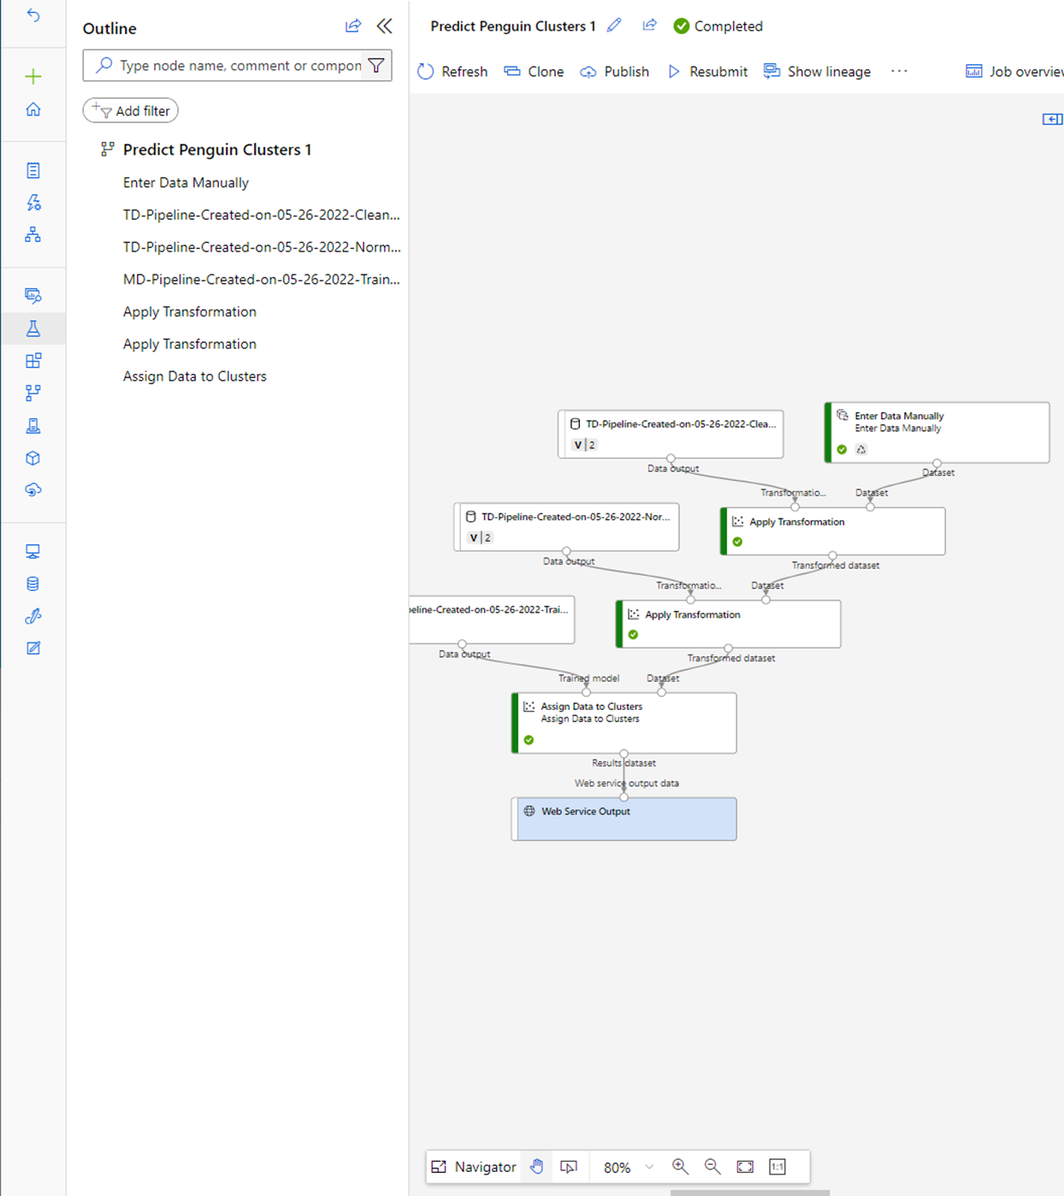Click the back arrow icon in sidebar
The height and width of the screenshot is (1196, 1064).
[x=33, y=15]
